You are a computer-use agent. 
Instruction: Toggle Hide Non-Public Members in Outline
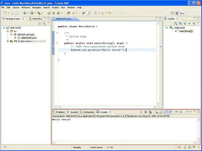189,23
